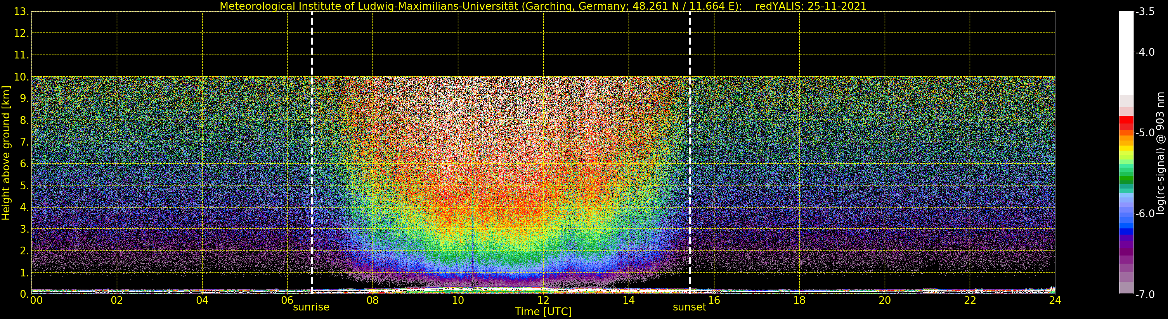1168x319 pixels.
Task: Click the -7.0 colorbar tick label
Action: (x=1145, y=295)
